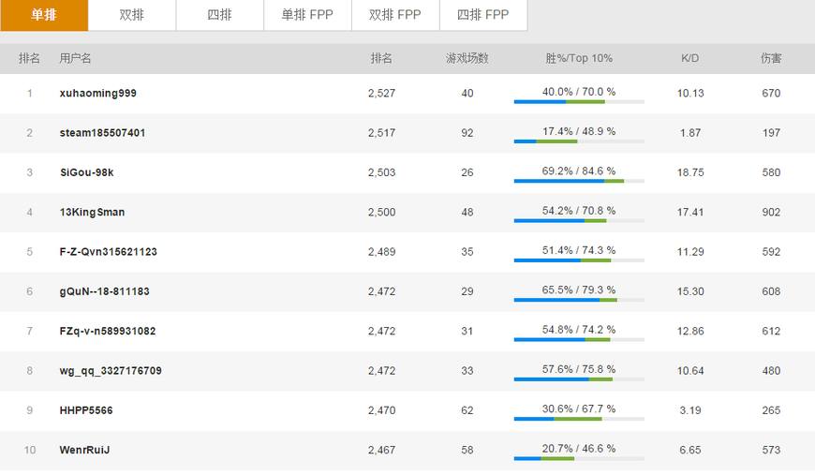Viewport: 815px width, 475px height.
Task: Sort by 游戏场数 column header
Action: pyautogui.click(x=467, y=58)
